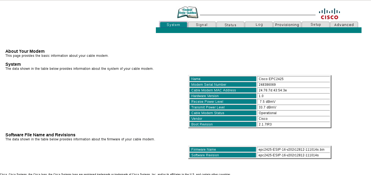Select the Hardware Version label
This screenshot has width=371, height=175.
click(223, 96)
